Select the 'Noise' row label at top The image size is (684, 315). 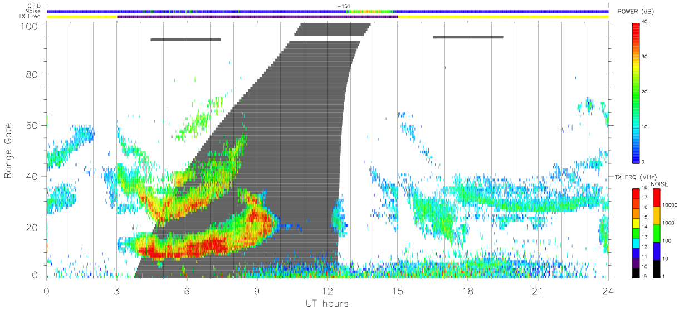click(33, 11)
